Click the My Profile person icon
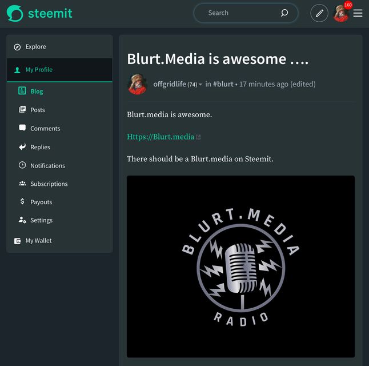The height and width of the screenshot is (366, 369). click(17, 70)
